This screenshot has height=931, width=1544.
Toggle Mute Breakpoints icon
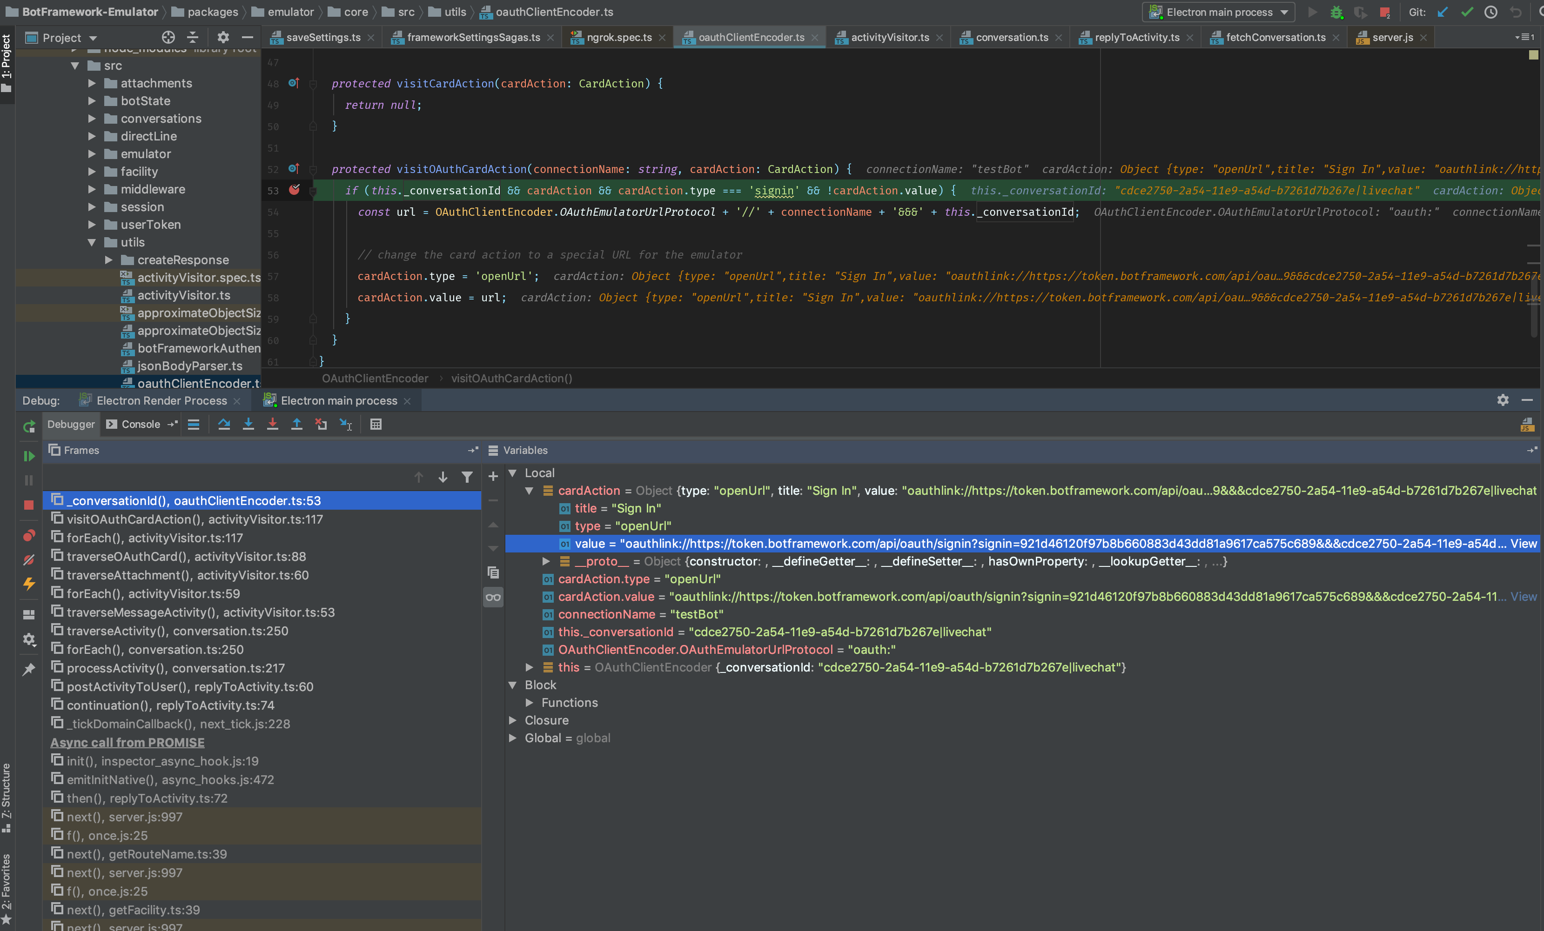[x=29, y=560]
